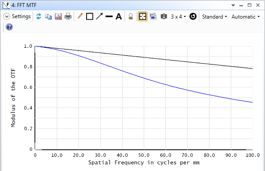
Task: Expand the Settings chevron
Action: coord(7,17)
